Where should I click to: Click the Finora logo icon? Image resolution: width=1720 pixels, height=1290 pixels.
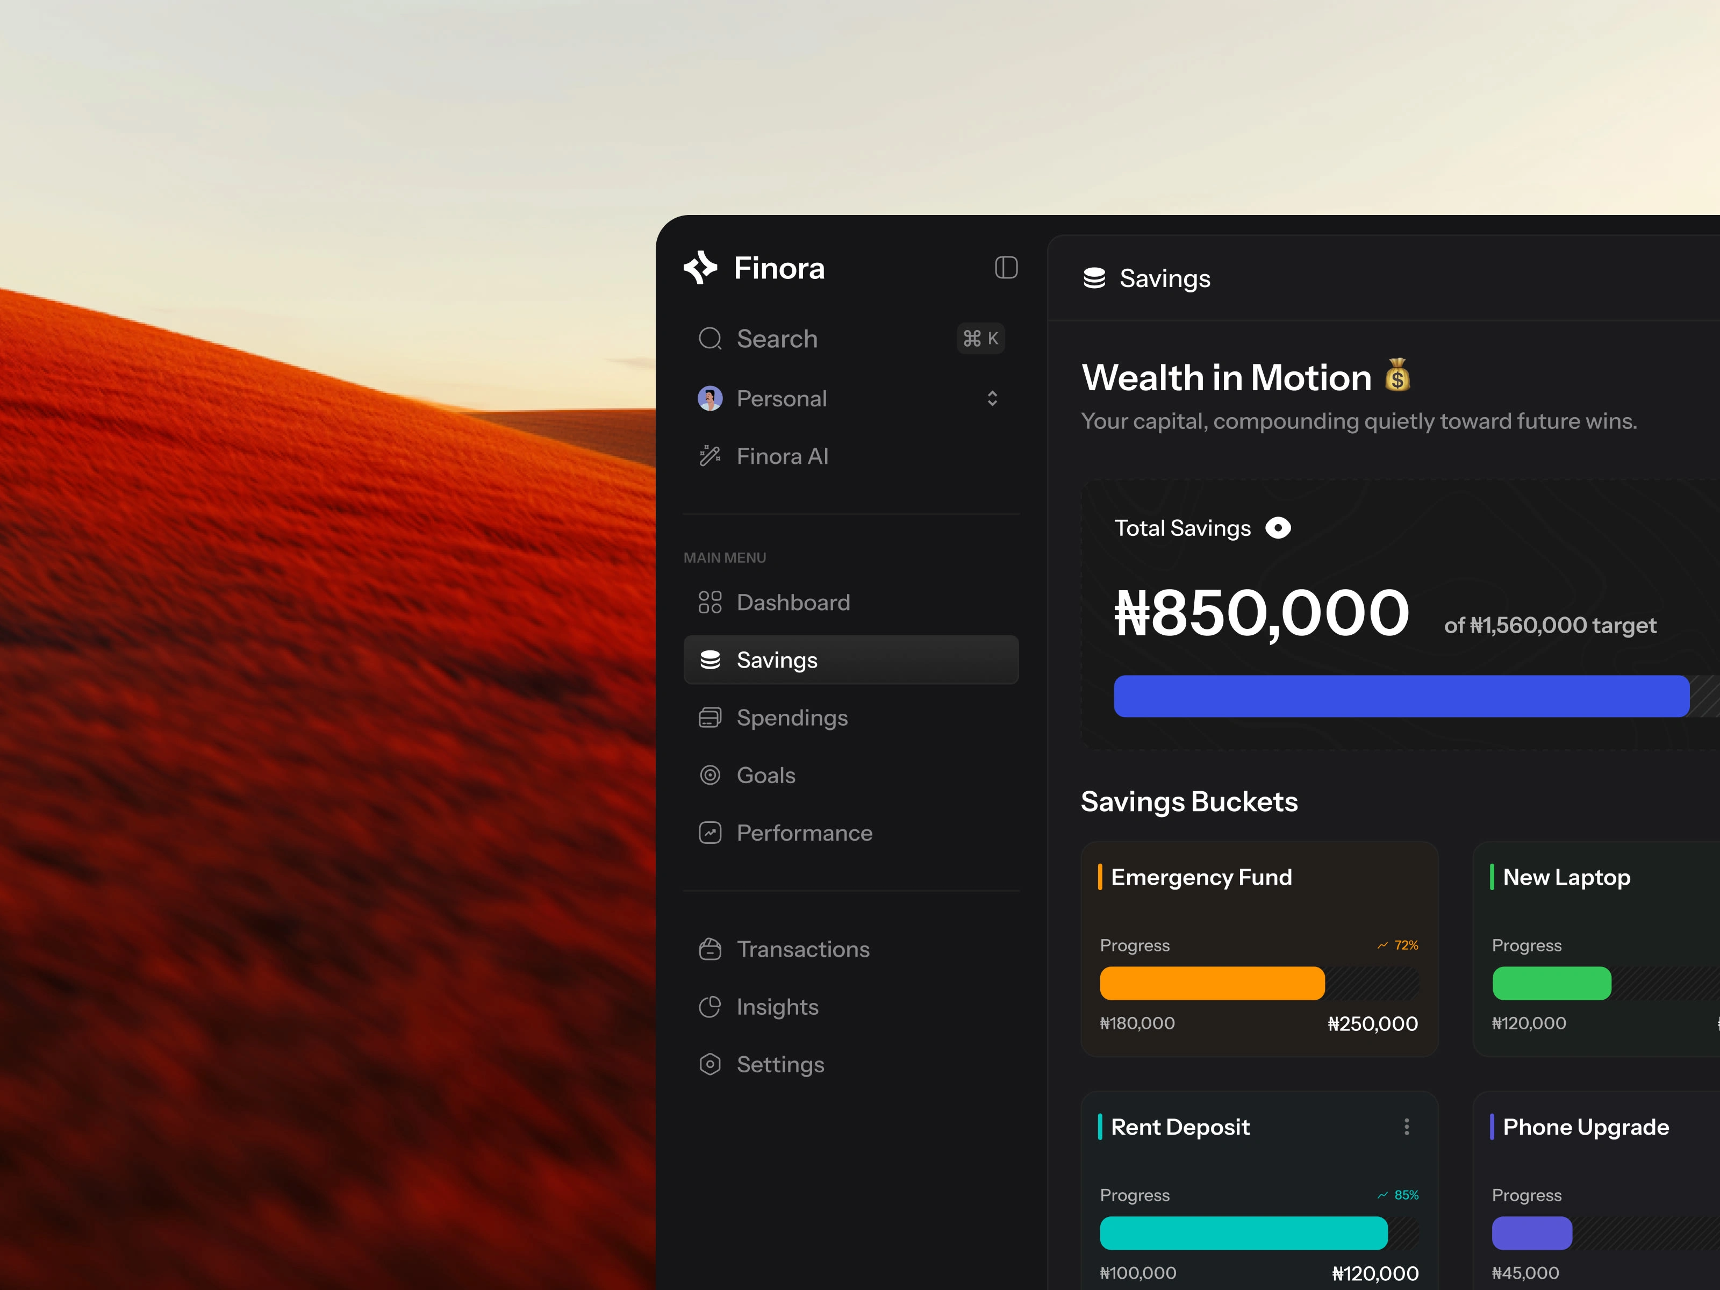click(x=700, y=268)
